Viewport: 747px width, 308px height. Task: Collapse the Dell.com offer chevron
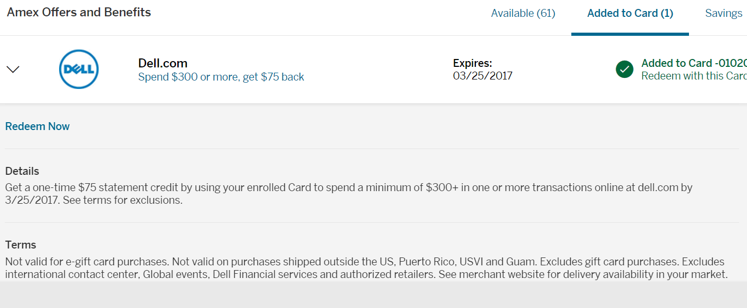tap(13, 69)
